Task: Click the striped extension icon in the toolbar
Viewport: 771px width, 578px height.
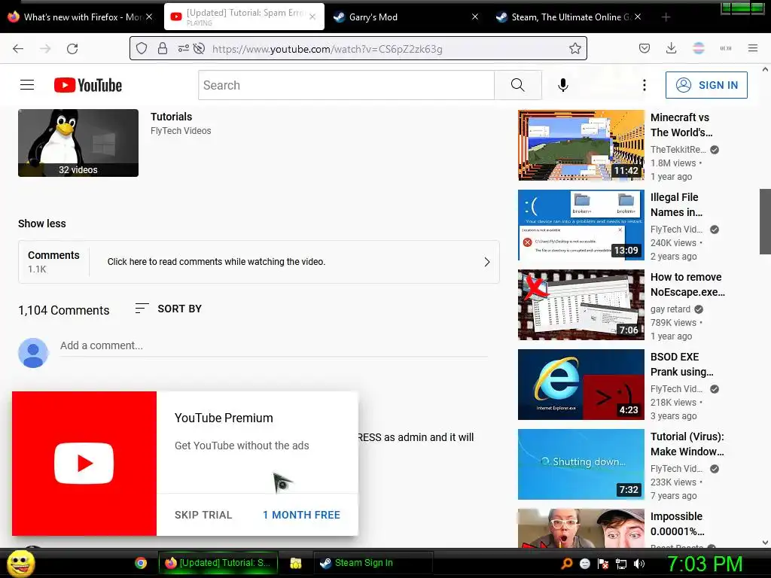Action: (x=698, y=49)
